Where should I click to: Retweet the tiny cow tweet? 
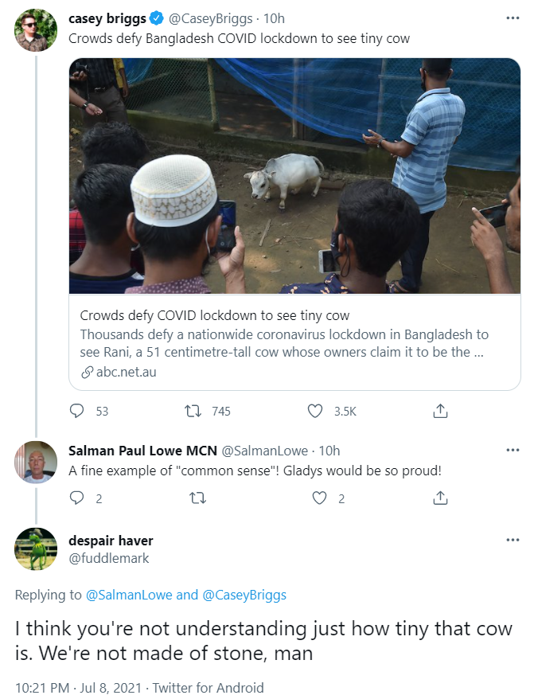pos(192,411)
